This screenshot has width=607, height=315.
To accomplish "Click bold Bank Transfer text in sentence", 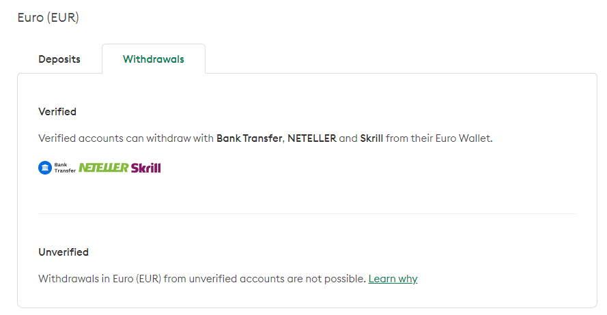I will pos(249,138).
